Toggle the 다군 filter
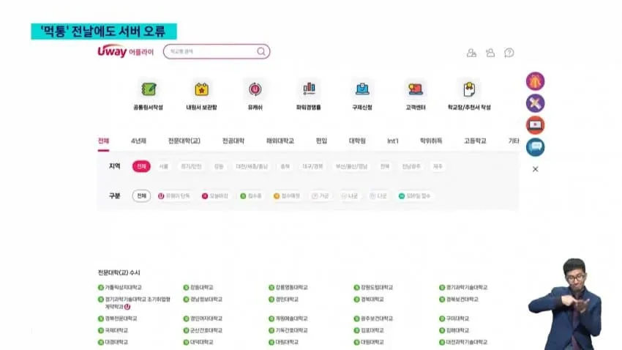 (378, 196)
